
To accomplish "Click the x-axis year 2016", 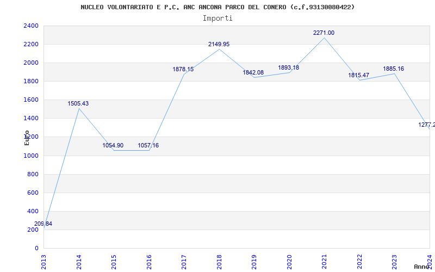I will 149,262.
